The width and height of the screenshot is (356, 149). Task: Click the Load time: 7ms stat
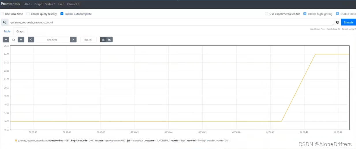[317, 29]
